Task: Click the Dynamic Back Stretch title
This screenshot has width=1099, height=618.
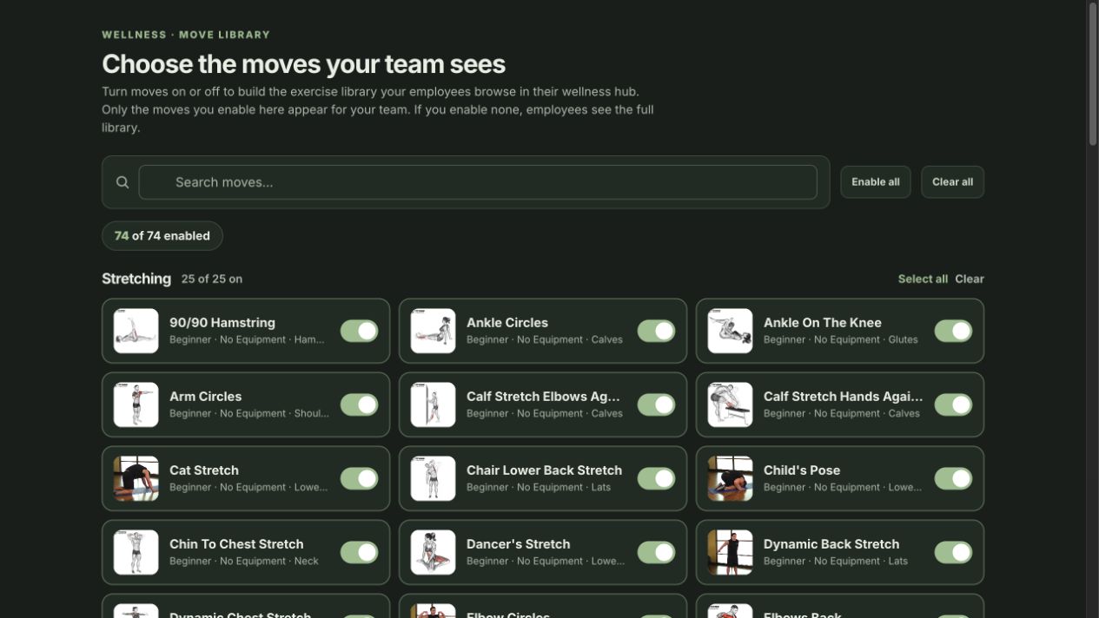Action: coord(831,544)
